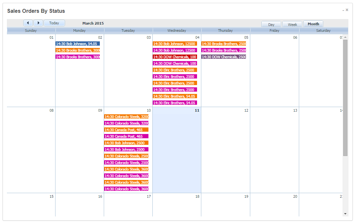Open orange Bob Johnson 12500 event
The height and width of the screenshot is (223, 355).
click(x=175, y=44)
